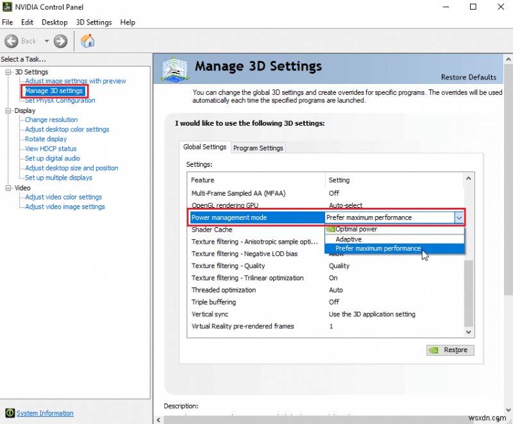Open the System Information link
Screen dimensions: 513x424
[x=45, y=413]
